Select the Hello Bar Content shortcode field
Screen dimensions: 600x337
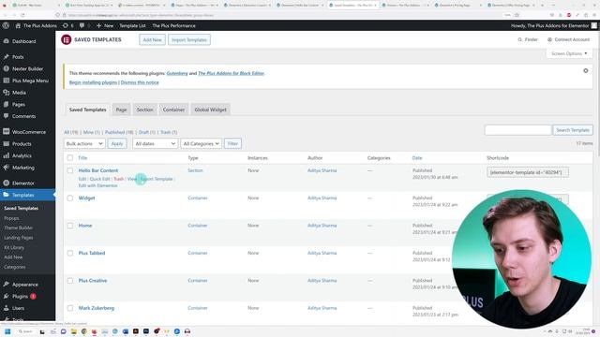click(528, 172)
